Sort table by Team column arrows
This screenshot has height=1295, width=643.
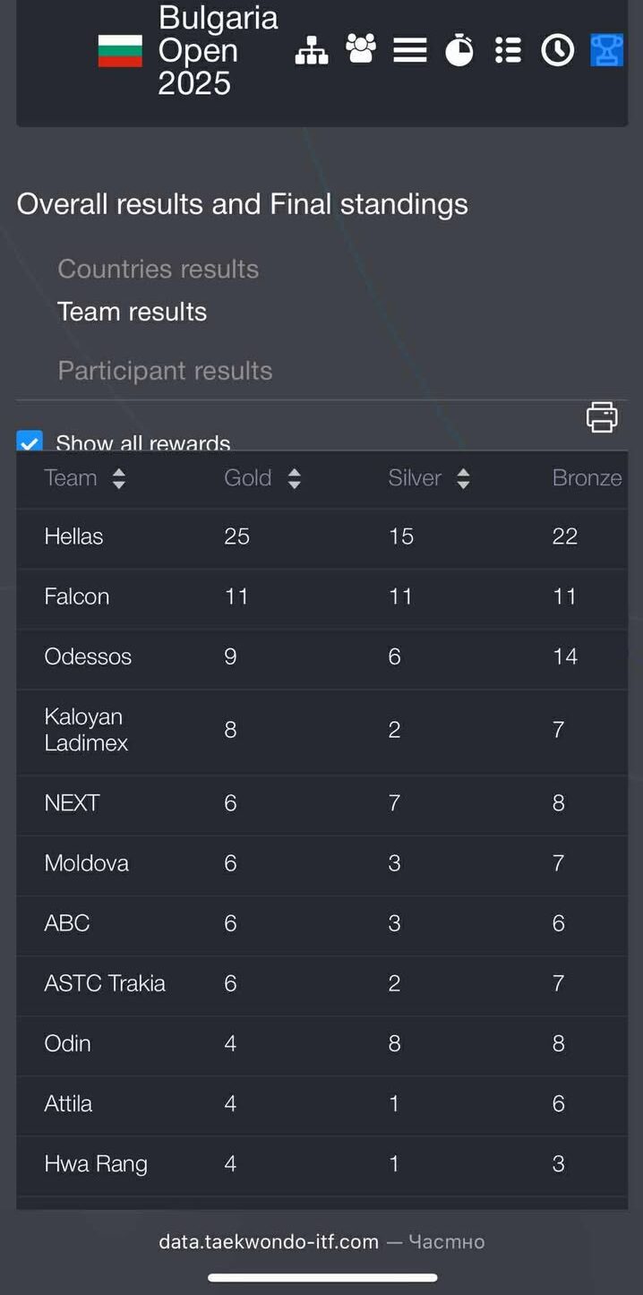[119, 478]
